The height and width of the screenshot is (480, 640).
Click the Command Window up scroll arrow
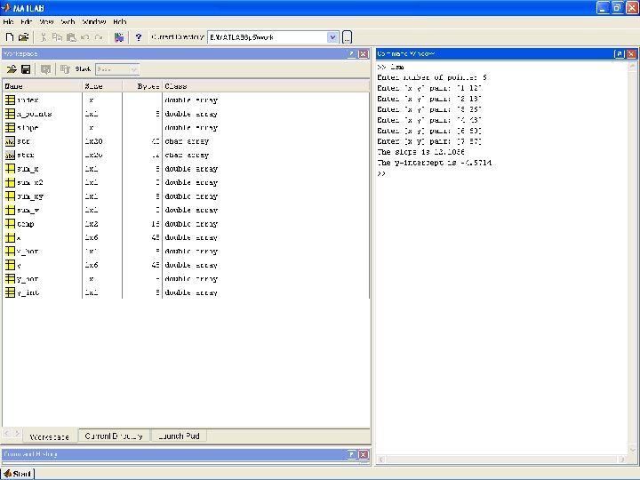[632, 66]
